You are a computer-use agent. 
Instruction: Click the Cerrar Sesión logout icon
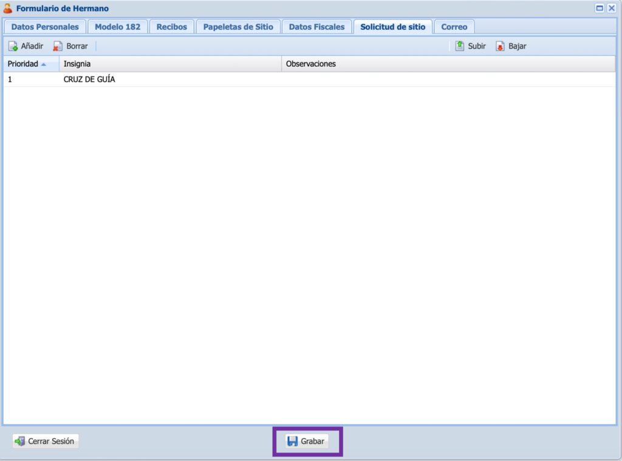20,442
